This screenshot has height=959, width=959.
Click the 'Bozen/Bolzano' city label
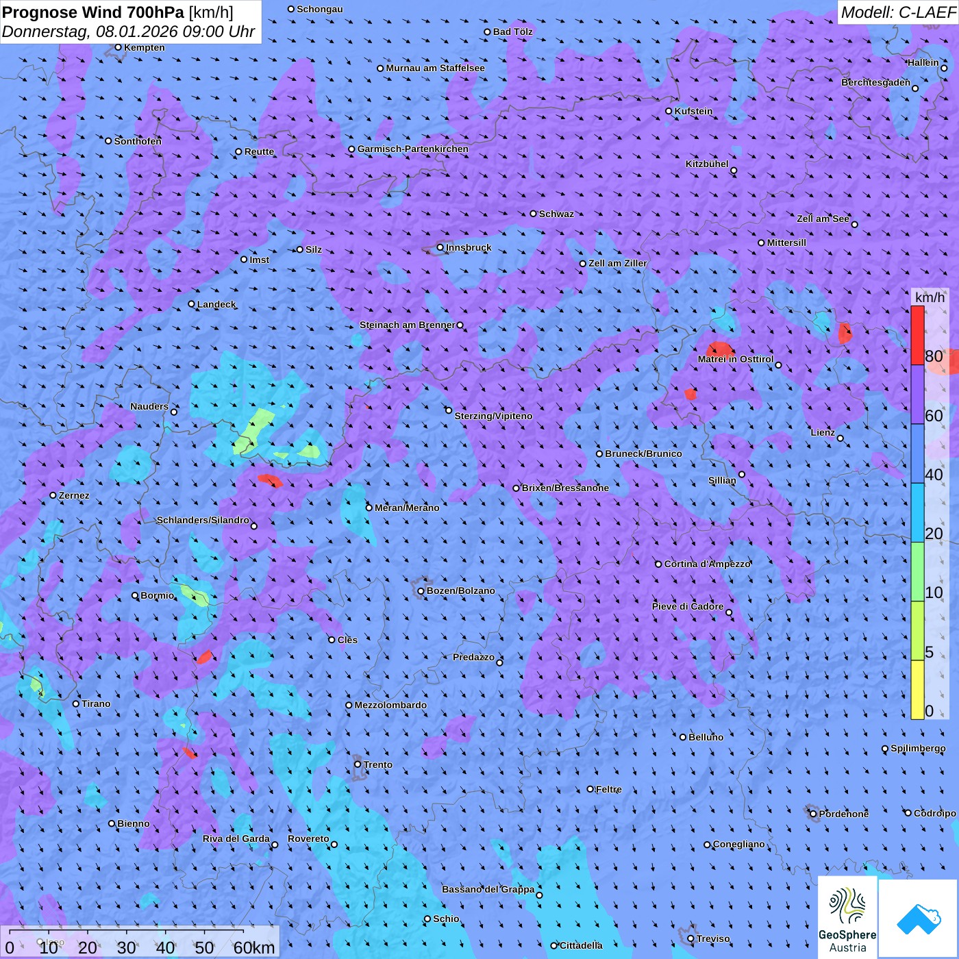pyautogui.click(x=461, y=590)
